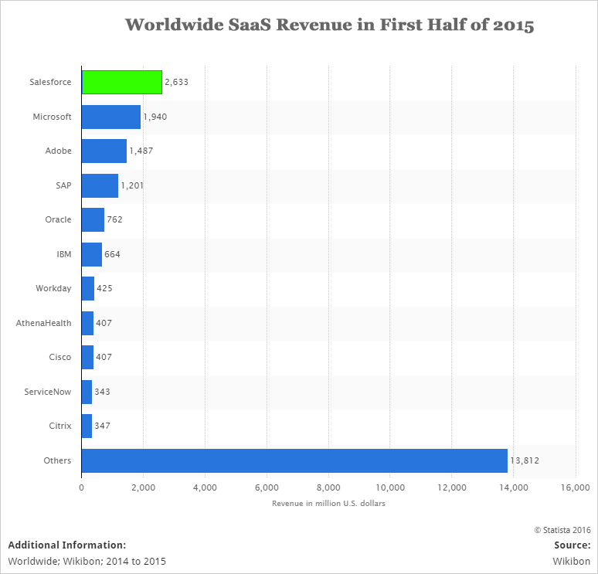Click the x-axis tick 12,000

coord(452,487)
